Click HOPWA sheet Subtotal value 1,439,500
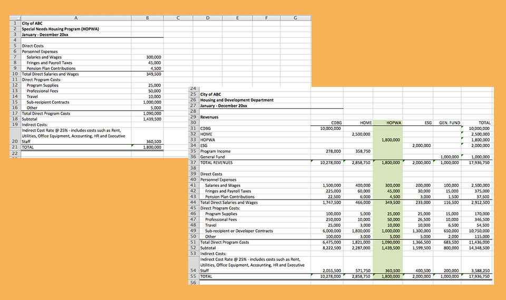Viewport: 506px width, 300px height. click(x=152, y=119)
